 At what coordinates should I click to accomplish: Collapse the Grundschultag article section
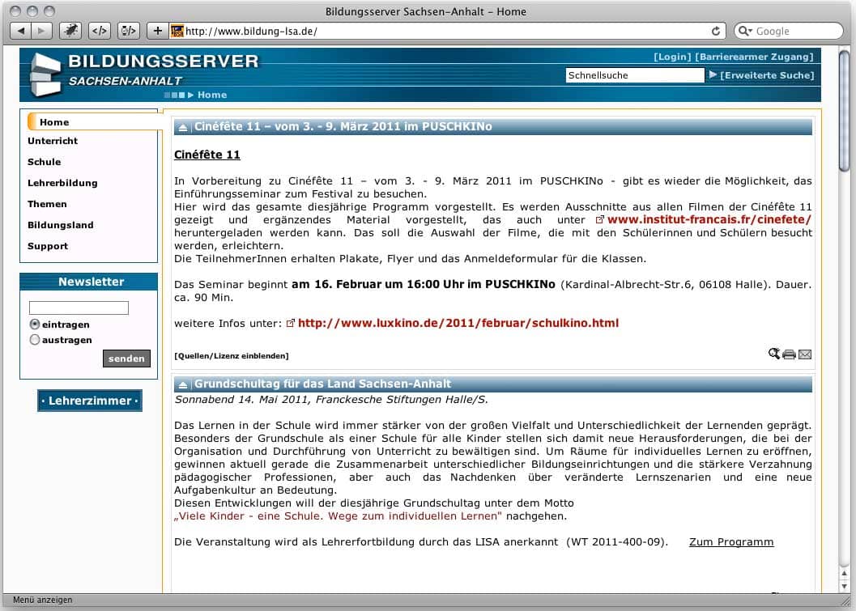click(x=183, y=384)
